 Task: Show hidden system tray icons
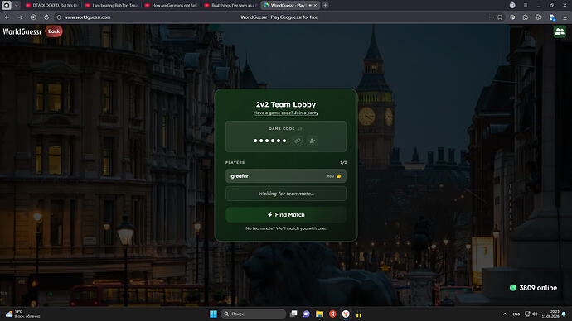505,314
